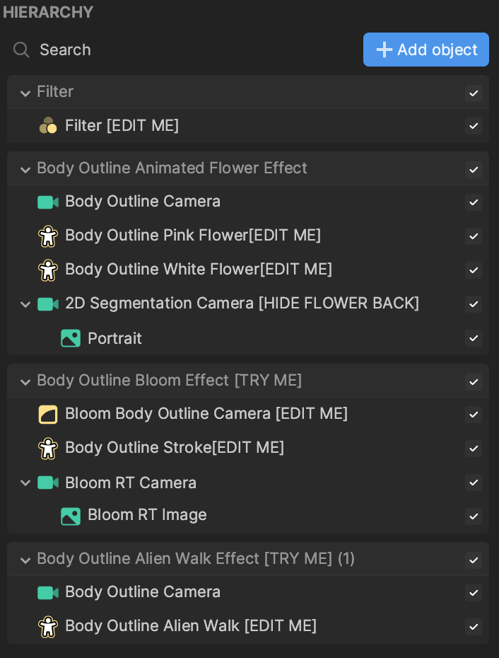The width and height of the screenshot is (499, 658).
Task: Click the Body Outline Alien Walk figure icon
Action: pos(48,626)
